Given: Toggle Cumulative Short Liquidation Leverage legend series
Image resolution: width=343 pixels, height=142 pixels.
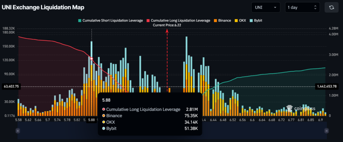Looking at the screenshot, I should (x=111, y=20).
